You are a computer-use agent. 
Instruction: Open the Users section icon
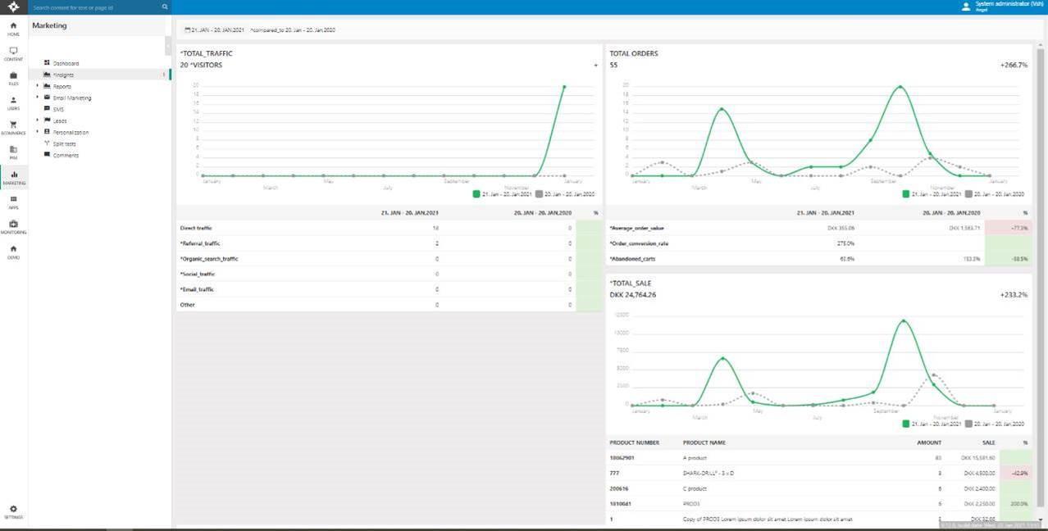(13, 102)
